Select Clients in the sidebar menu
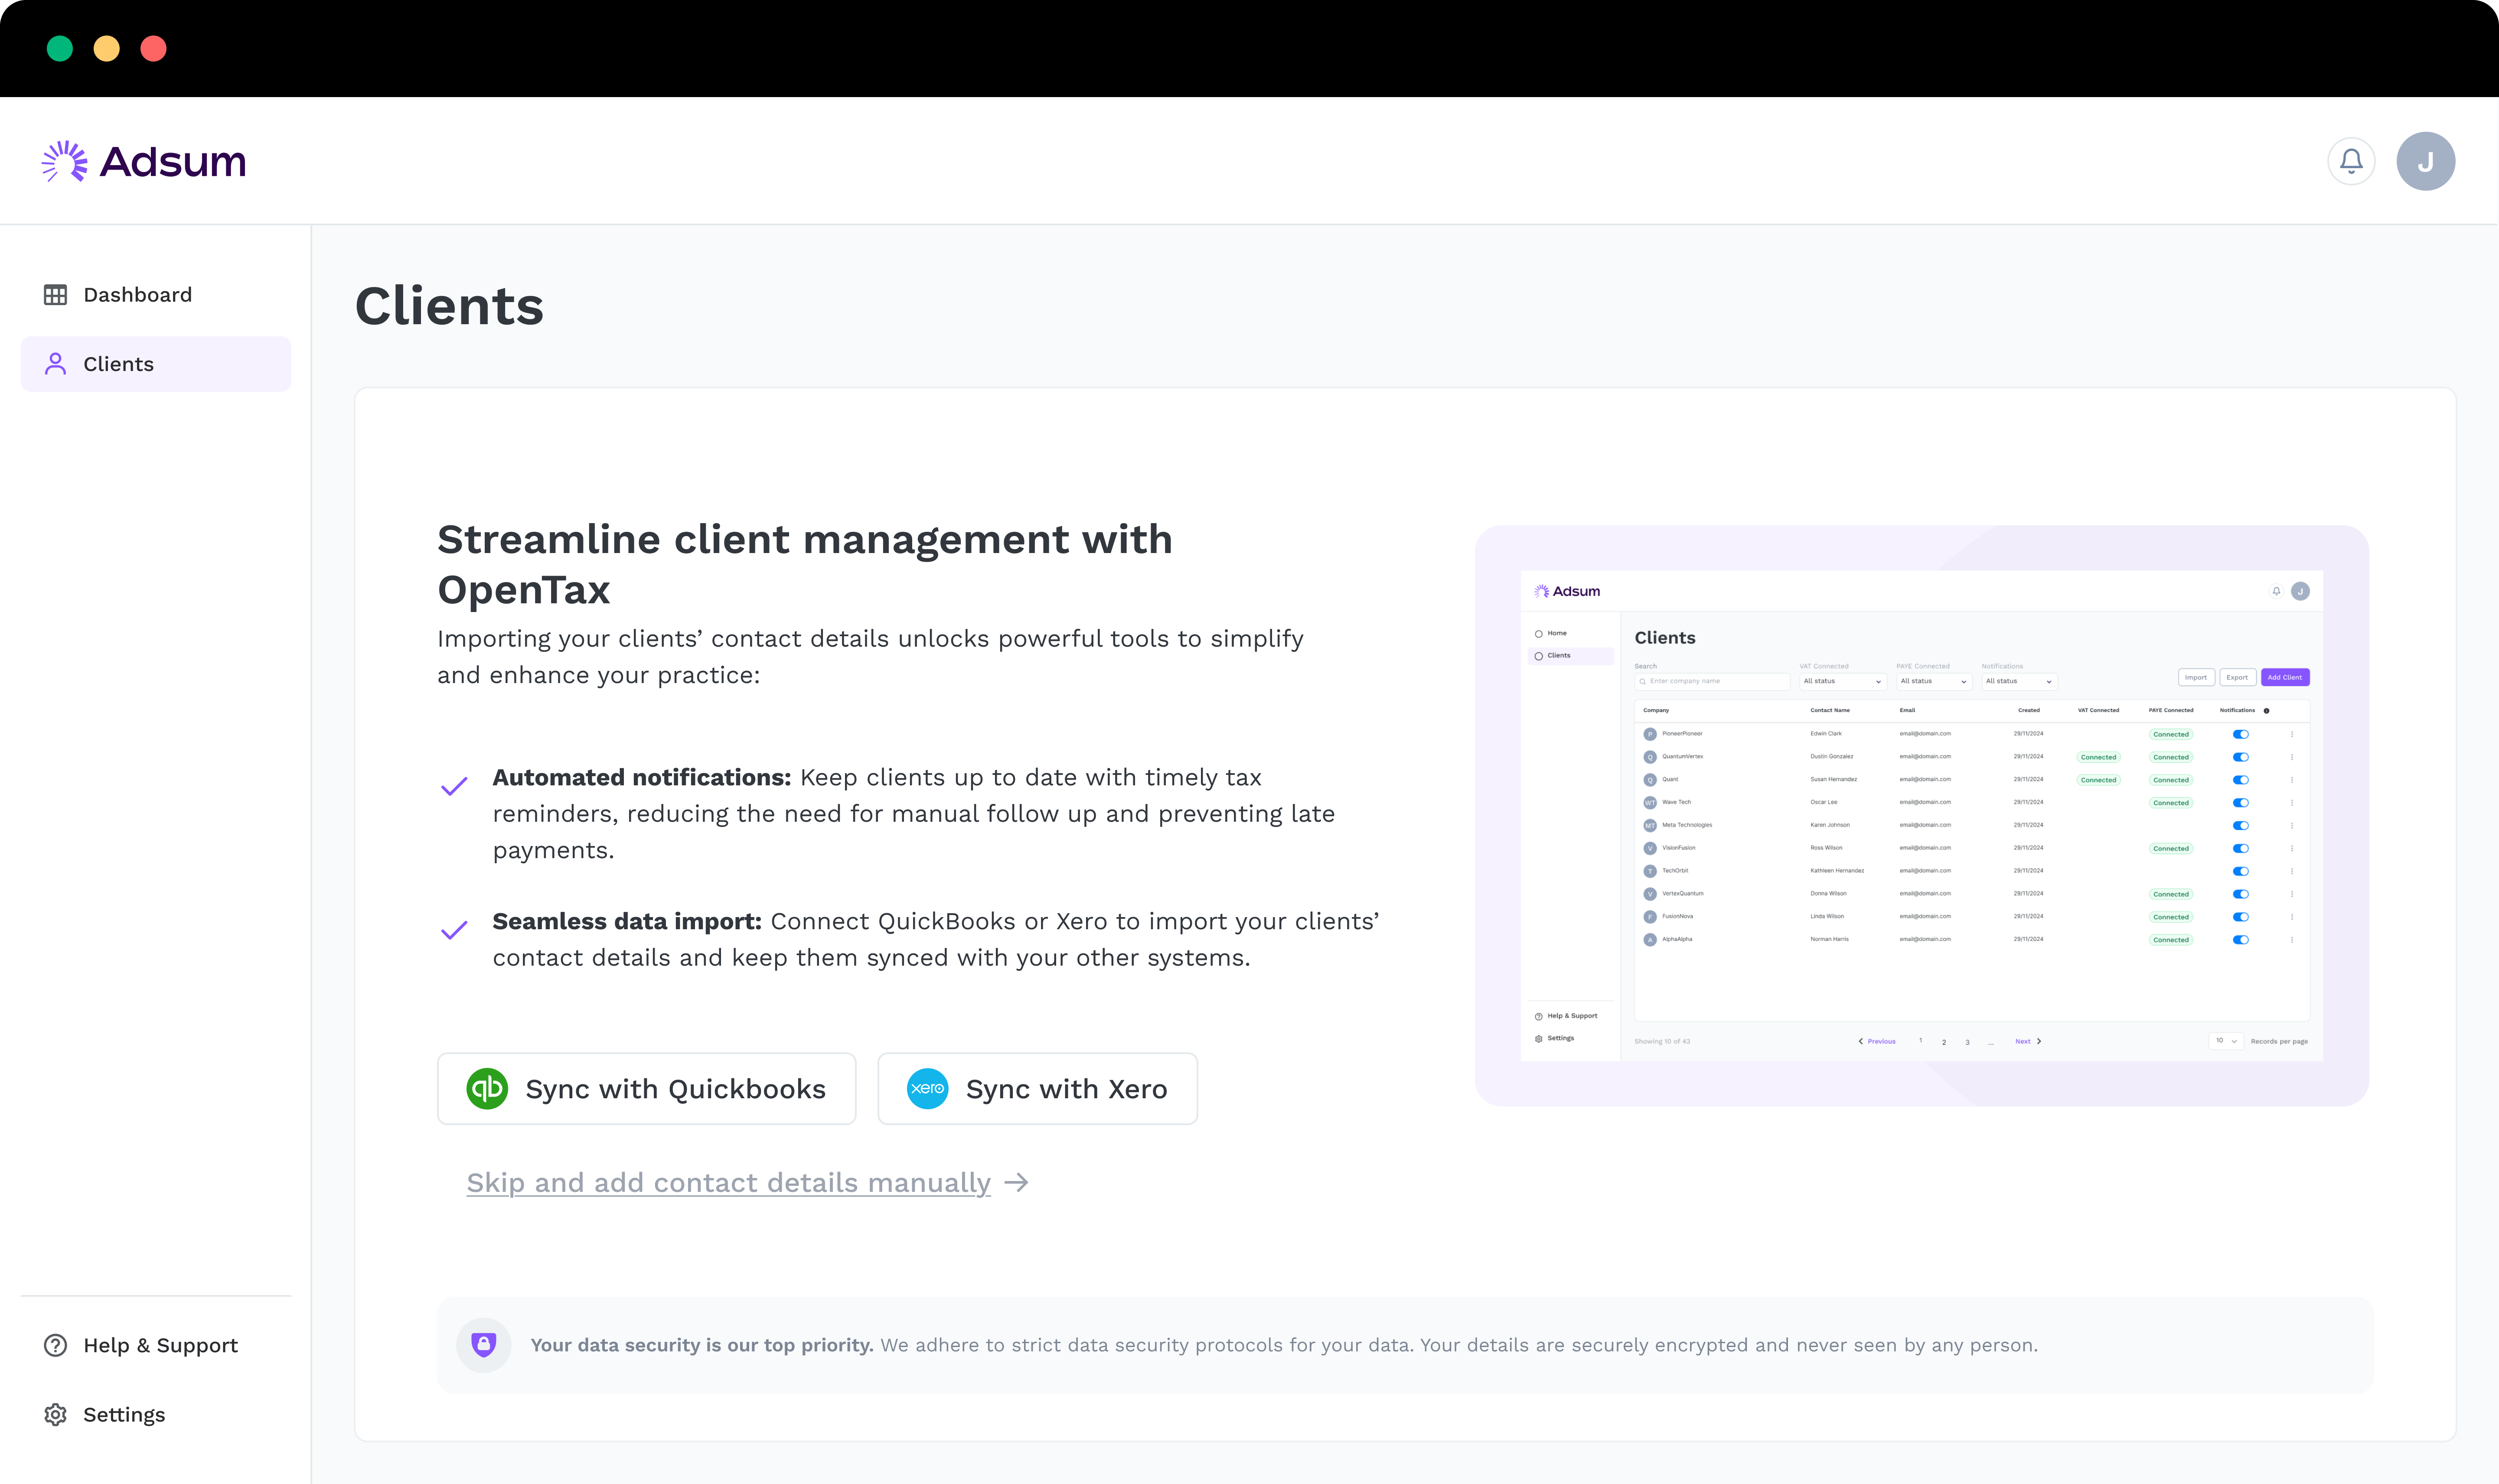Image resolution: width=2499 pixels, height=1484 pixels. tap(118, 364)
